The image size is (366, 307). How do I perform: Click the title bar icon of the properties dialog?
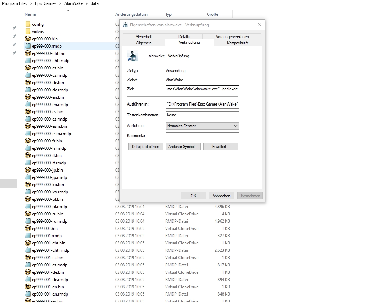pos(125,25)
